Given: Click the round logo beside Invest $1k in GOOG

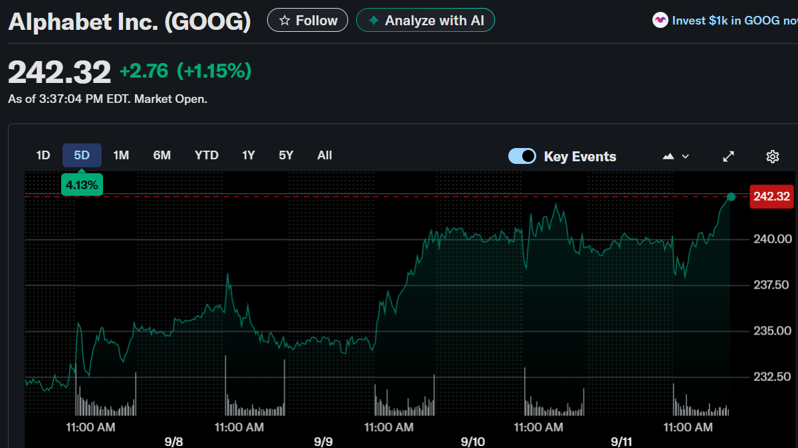Looking at the screenshot, I should point(660,21).
